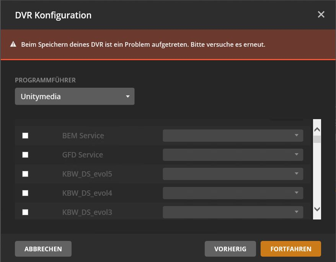Tick the GFD Service checkbox
This screenshot has width=336, height=262.
(25, 155)
